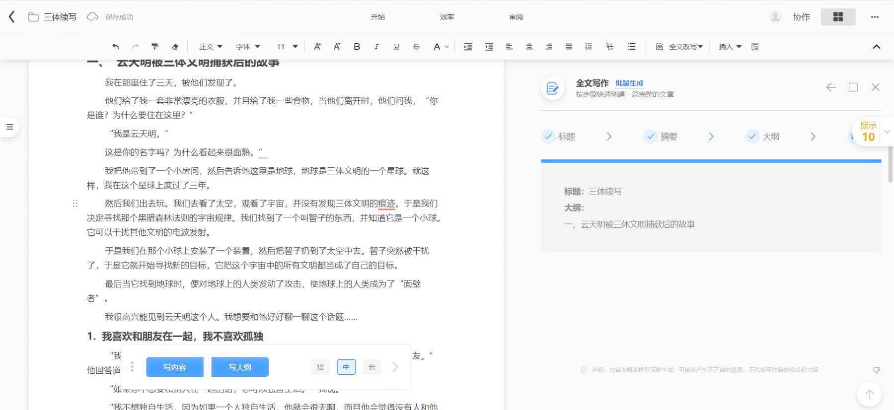This screenshot has width=894, height=410.
Task: Click the thumbs-down feedback icon
Action: coord(877,370)
